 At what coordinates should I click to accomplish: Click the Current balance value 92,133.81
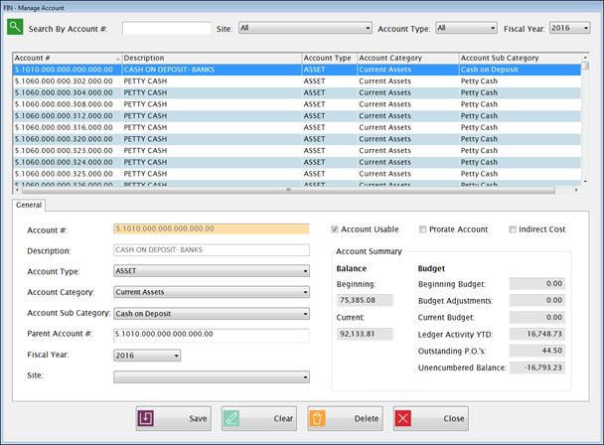[x=365, y=334]
